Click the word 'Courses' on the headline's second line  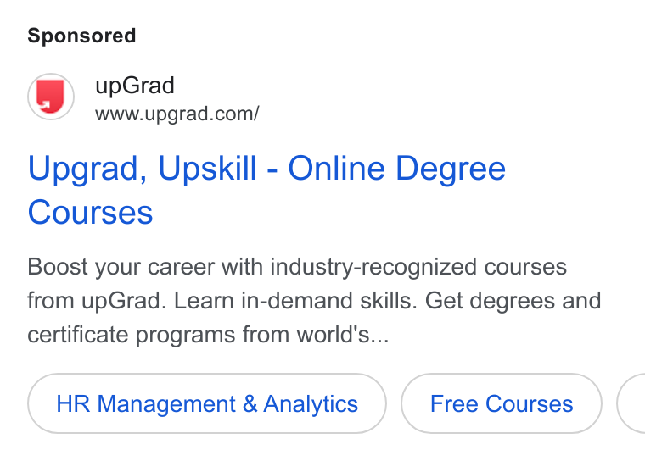click(91, 213)
